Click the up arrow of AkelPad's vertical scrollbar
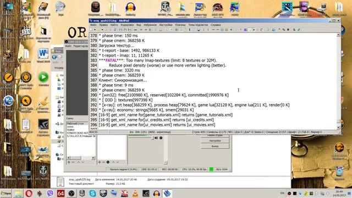This screenshot has height=198, width=352. [x=338, y=35]
